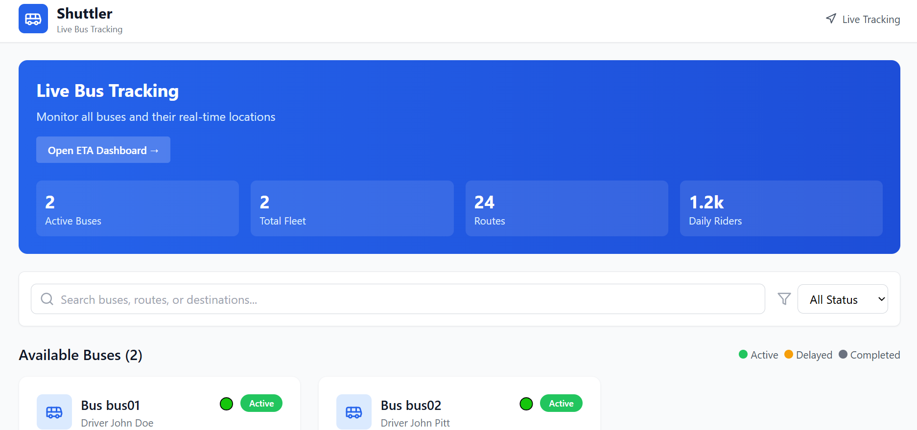The width and height of the screenshot is (917, 430).
Task: Click the Active badge on bus01 card
Action: click(x=261, y=403)
